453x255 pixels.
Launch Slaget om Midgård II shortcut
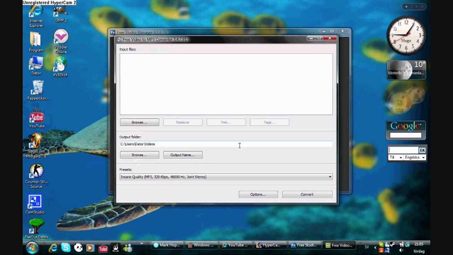[x=36, y=145]
